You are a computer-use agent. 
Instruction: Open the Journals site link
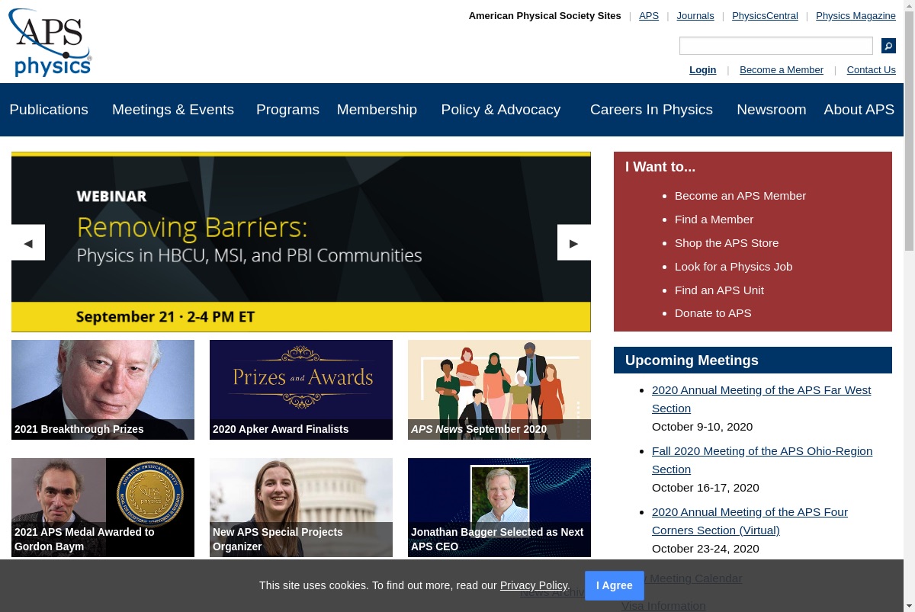point(695,15)
